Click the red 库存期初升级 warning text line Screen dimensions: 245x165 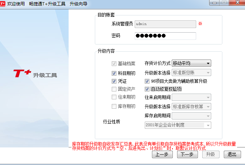coord(154,144)
